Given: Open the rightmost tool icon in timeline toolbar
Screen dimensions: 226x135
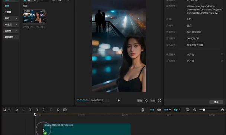Looking at the screenshot, I should pyautogui.click(x=65, y=110).
